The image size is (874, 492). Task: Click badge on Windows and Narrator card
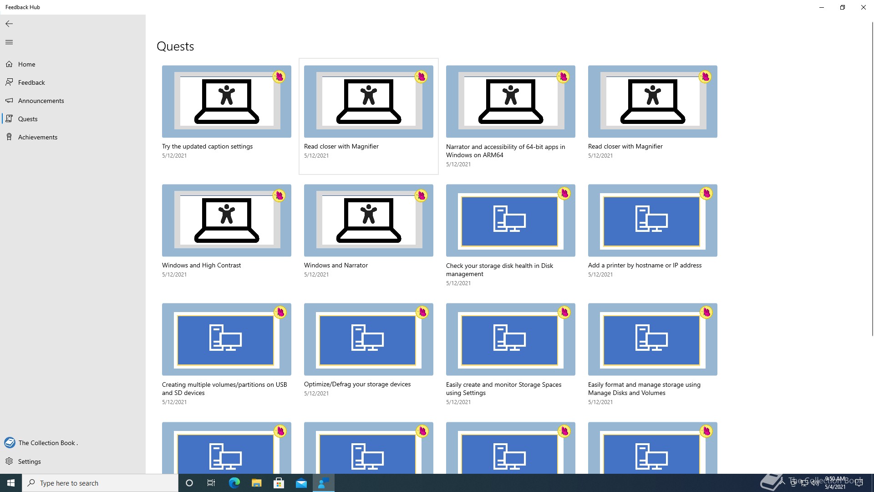(x=421, y=195)
